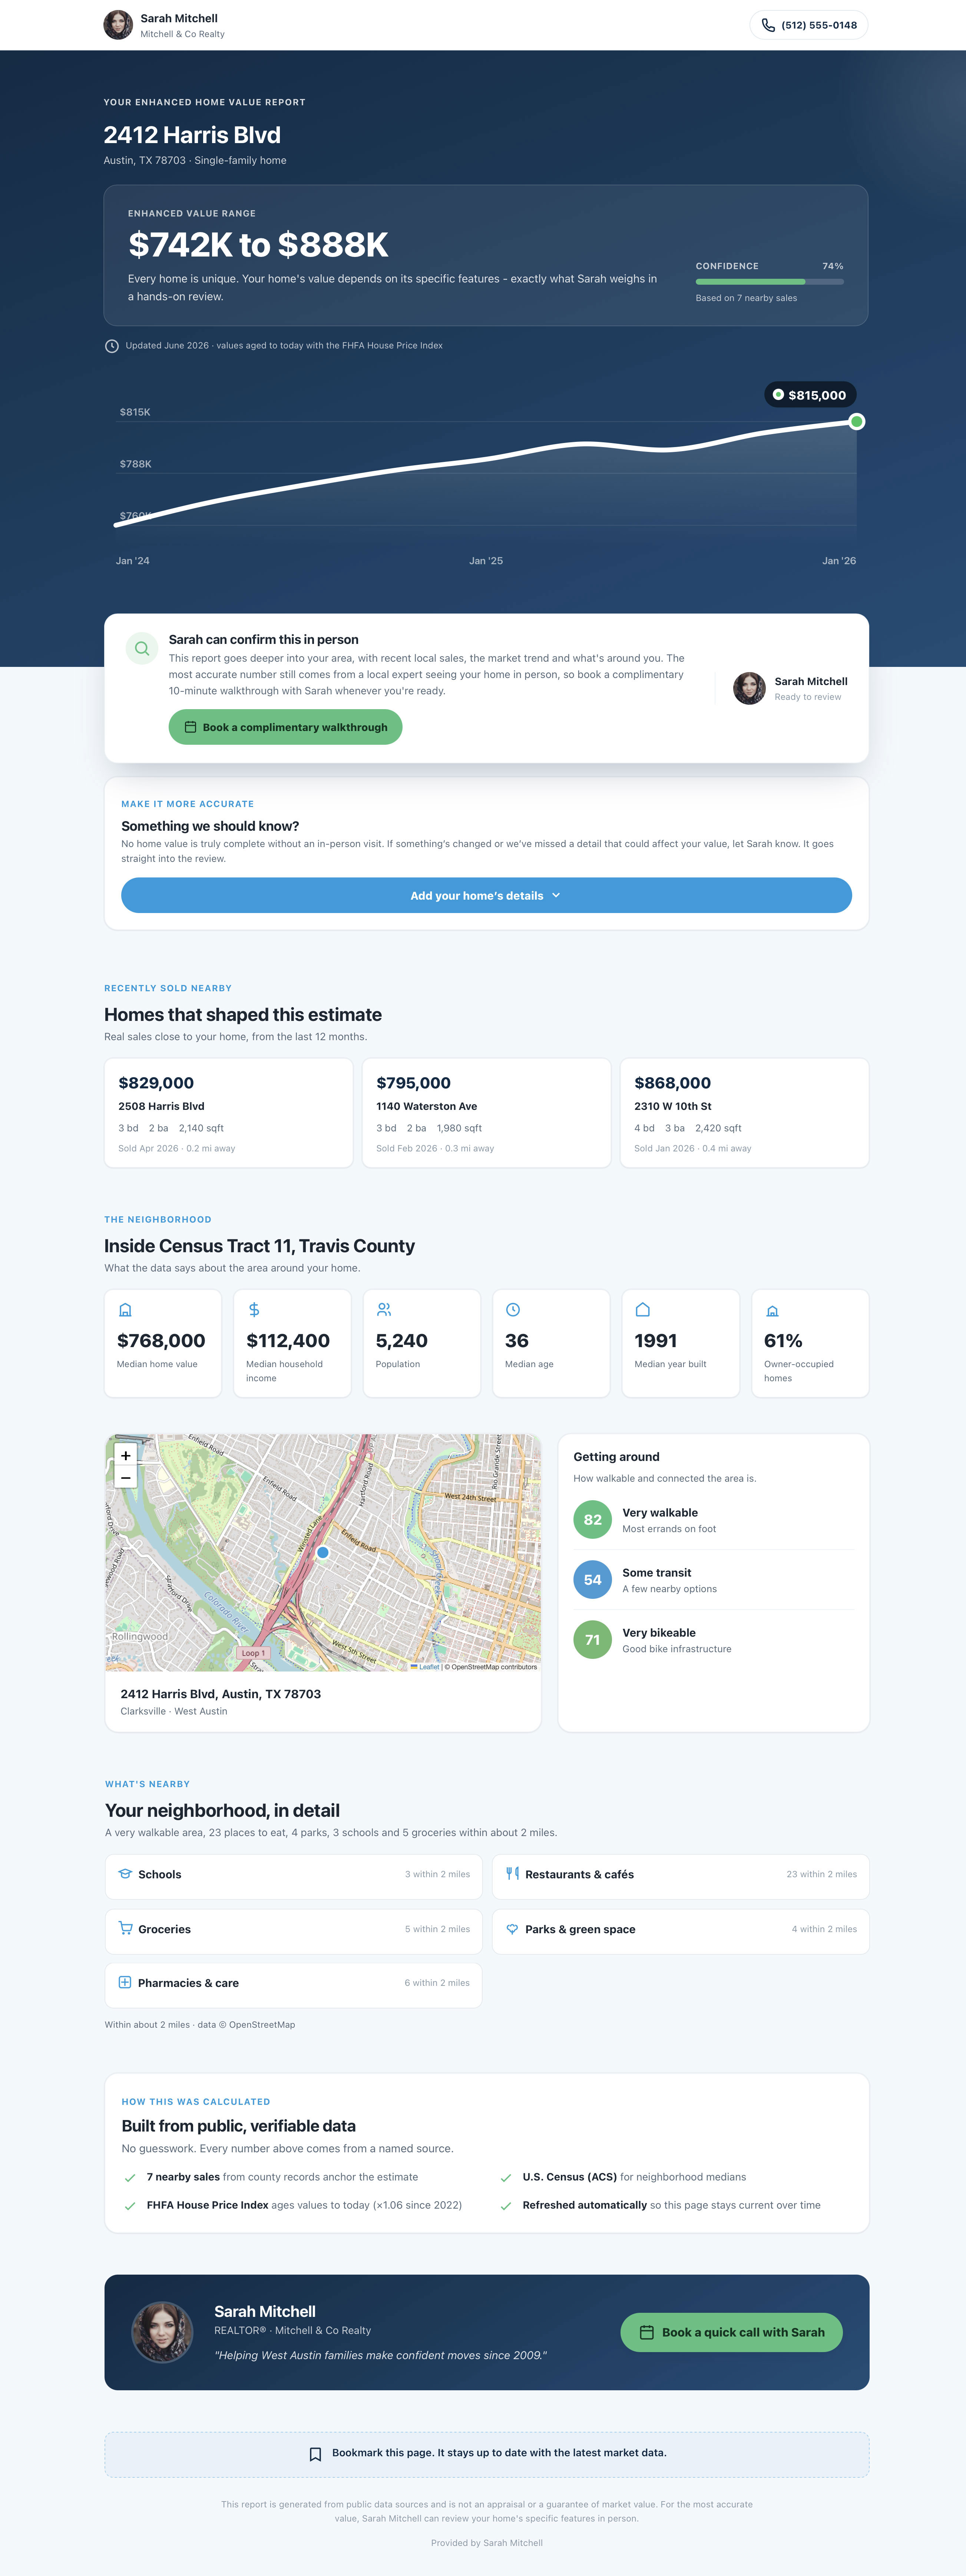
Task: Click 'Within about 2 miles · data © OpenStreetMap'
Action: pos(200,2025)
